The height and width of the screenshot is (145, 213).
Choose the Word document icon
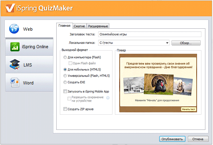[x=15, y=82]
